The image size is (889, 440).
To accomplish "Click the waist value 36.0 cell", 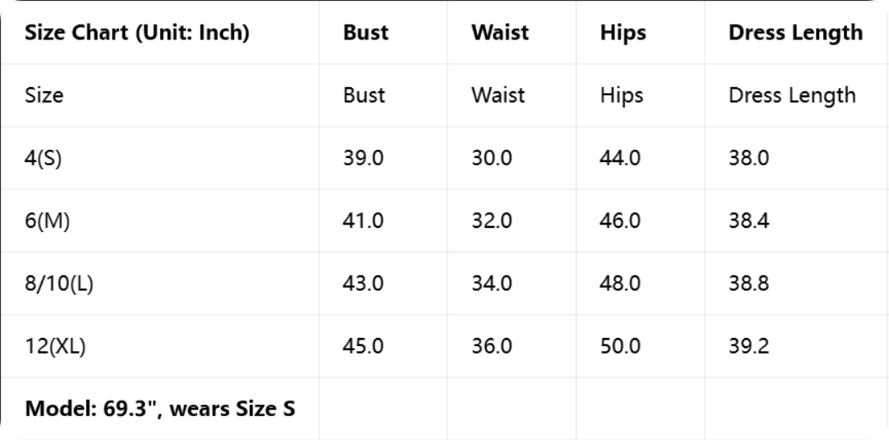I will [491, 346].
